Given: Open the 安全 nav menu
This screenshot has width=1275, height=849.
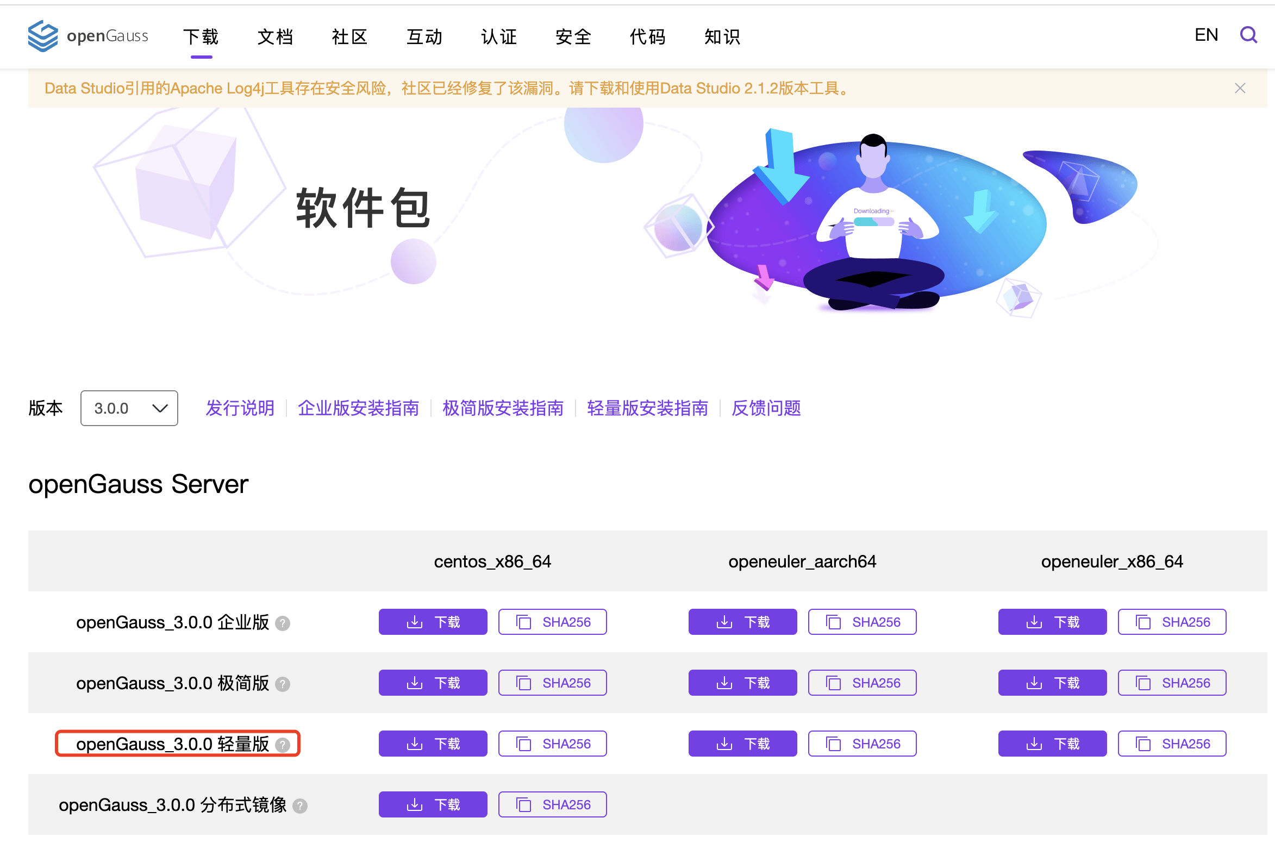Looking at the screenshot, I should [x=573, y=36].
